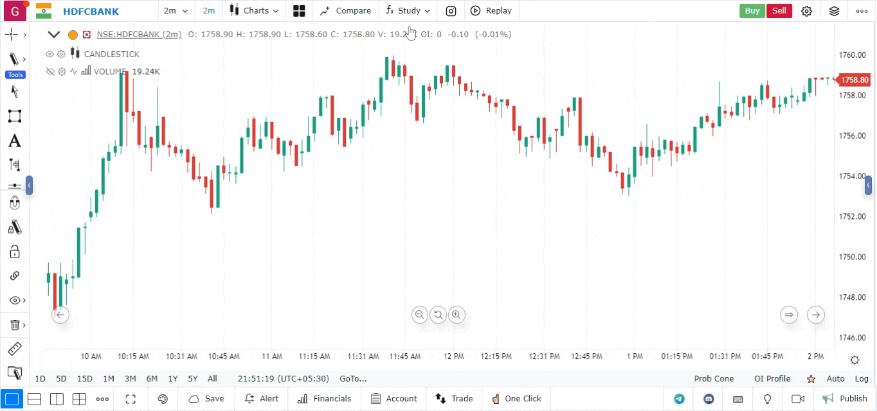Show the hidden Volume indicator
Viewport: 877px width, 411px height.
click(x=50, y=72)
